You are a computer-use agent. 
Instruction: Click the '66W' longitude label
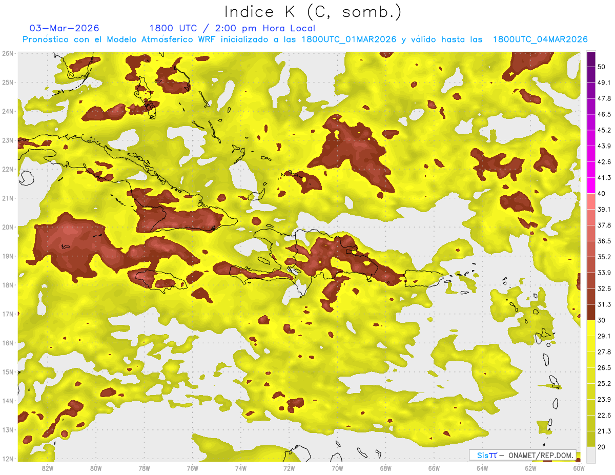(434, 468)
